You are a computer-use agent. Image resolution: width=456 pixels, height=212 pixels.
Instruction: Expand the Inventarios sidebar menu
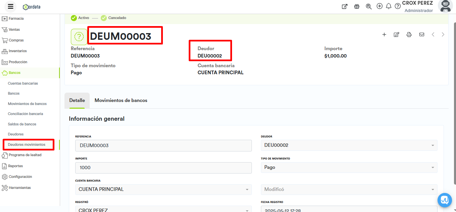coord(17,51)
